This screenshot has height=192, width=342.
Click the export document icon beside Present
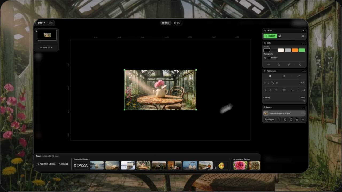(279, 36)
